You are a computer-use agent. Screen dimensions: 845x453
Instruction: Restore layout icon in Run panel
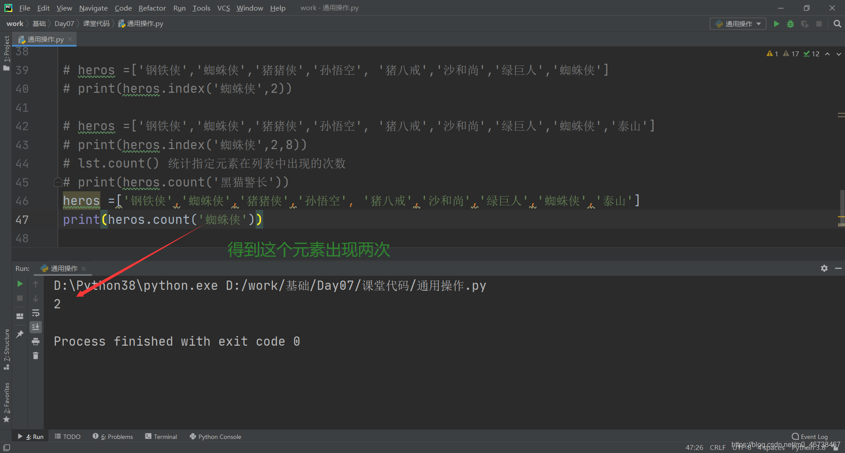click(x=20, y=316)
